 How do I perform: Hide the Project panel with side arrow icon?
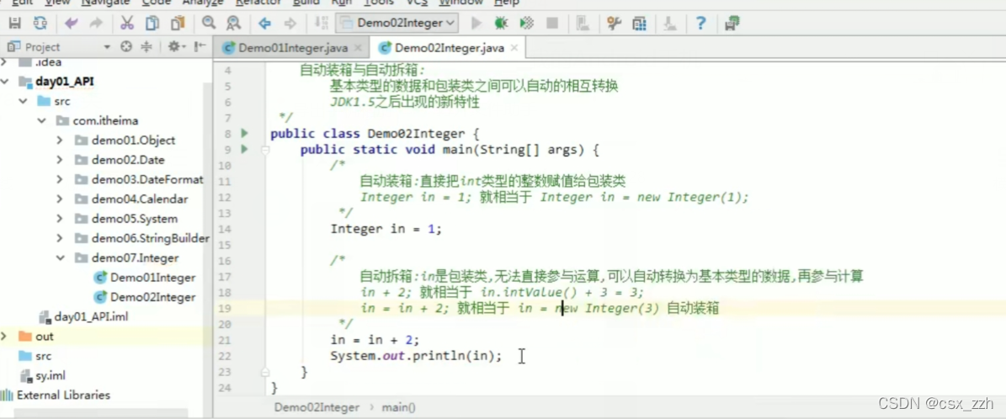[x=200, y=47]
